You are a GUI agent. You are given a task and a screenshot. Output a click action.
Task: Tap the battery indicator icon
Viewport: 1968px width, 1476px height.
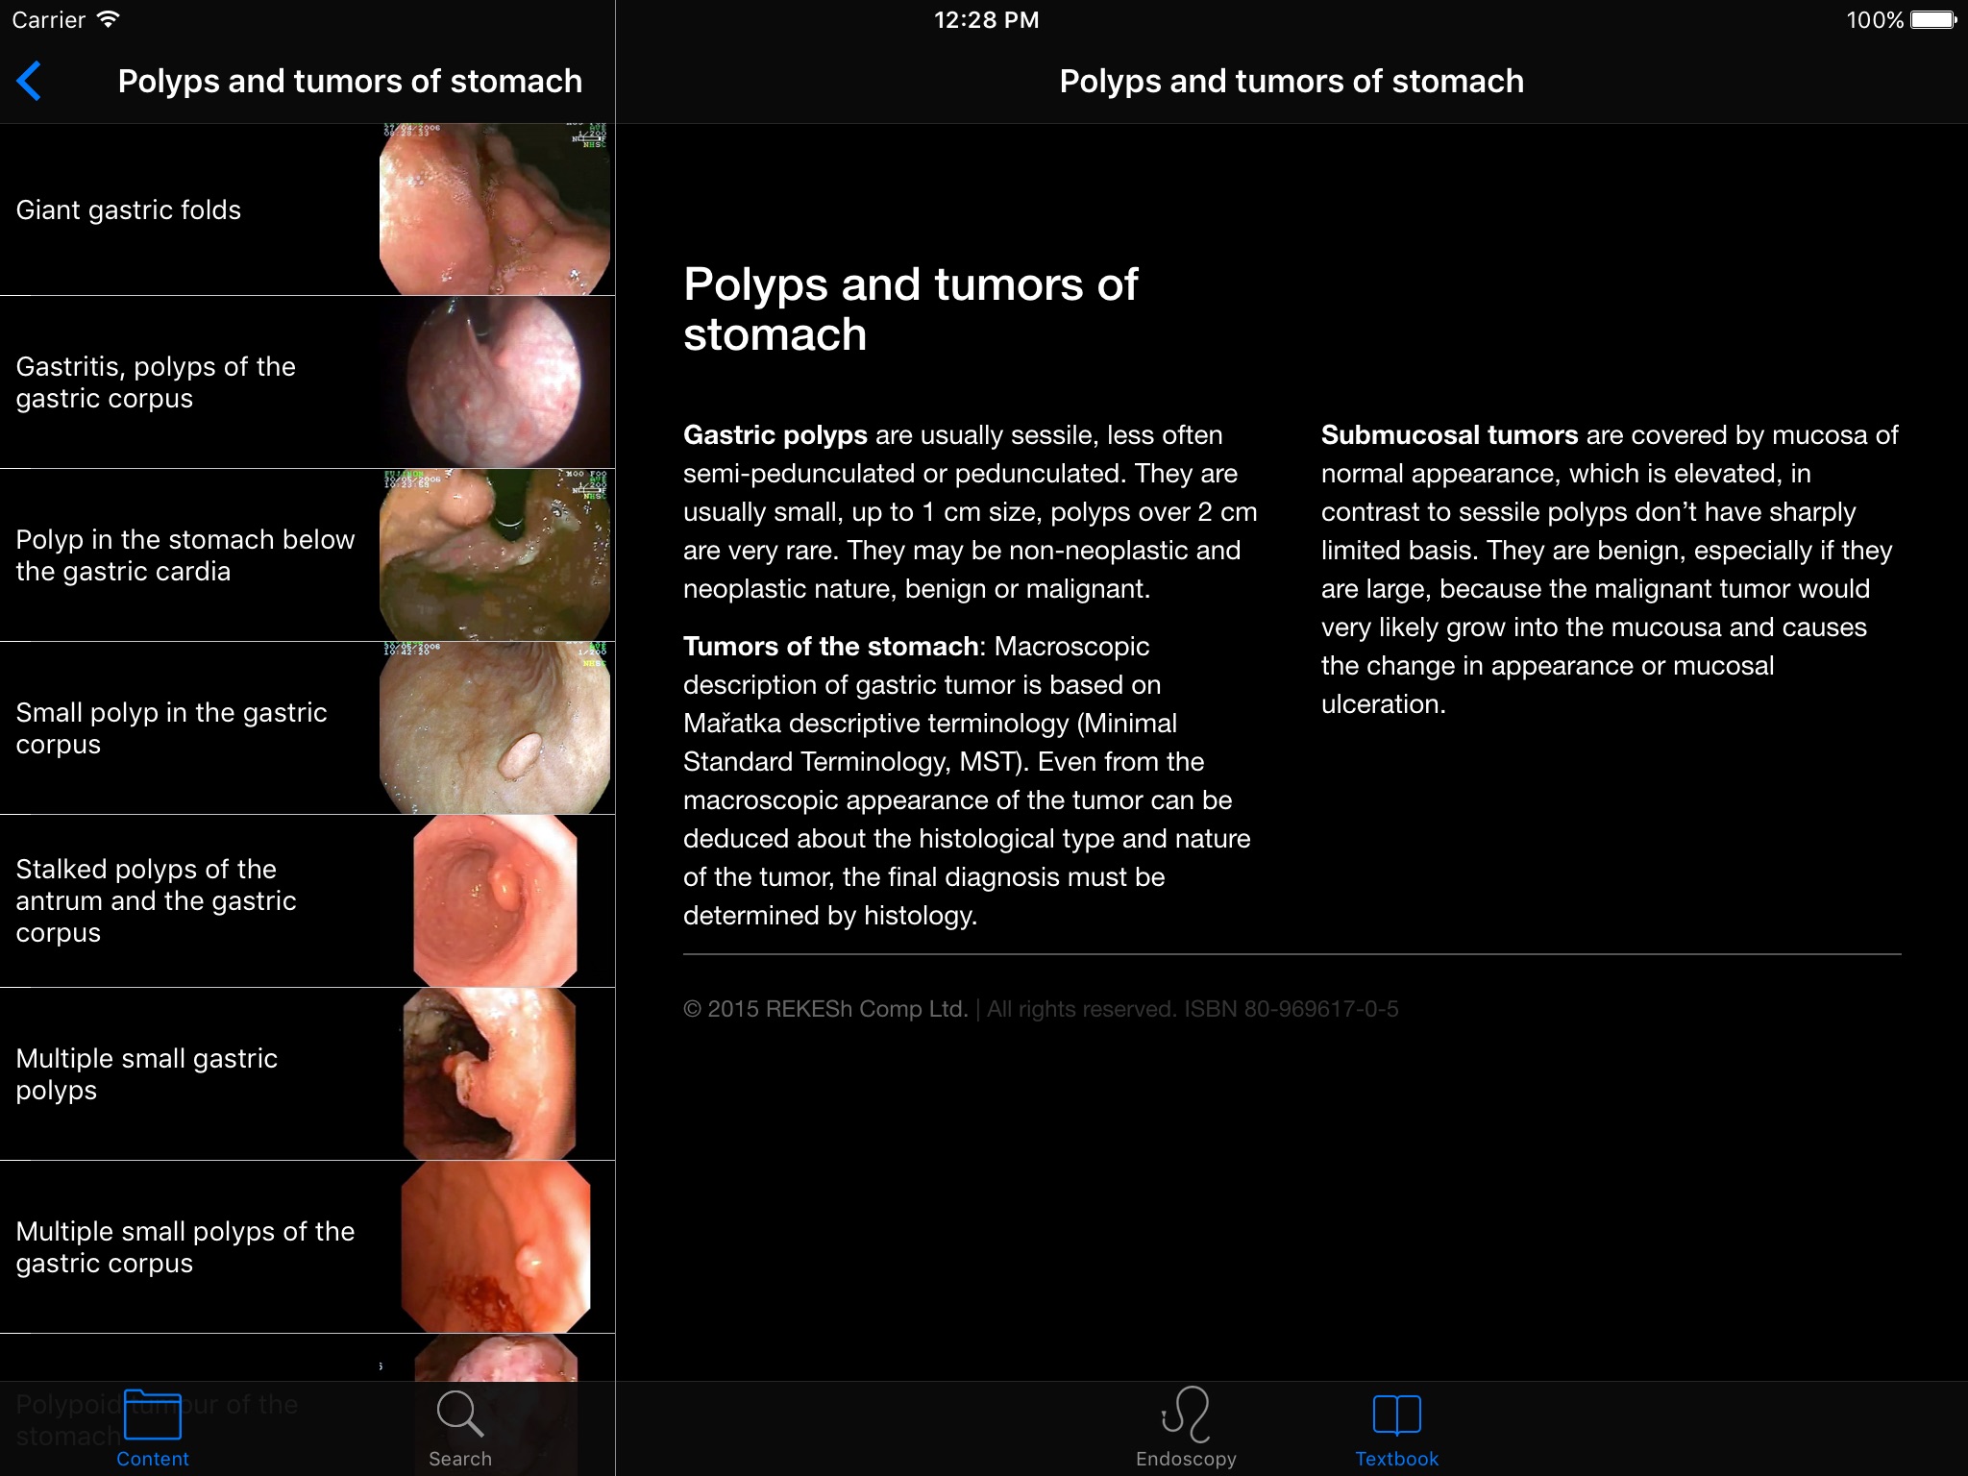click(1933, 19)
